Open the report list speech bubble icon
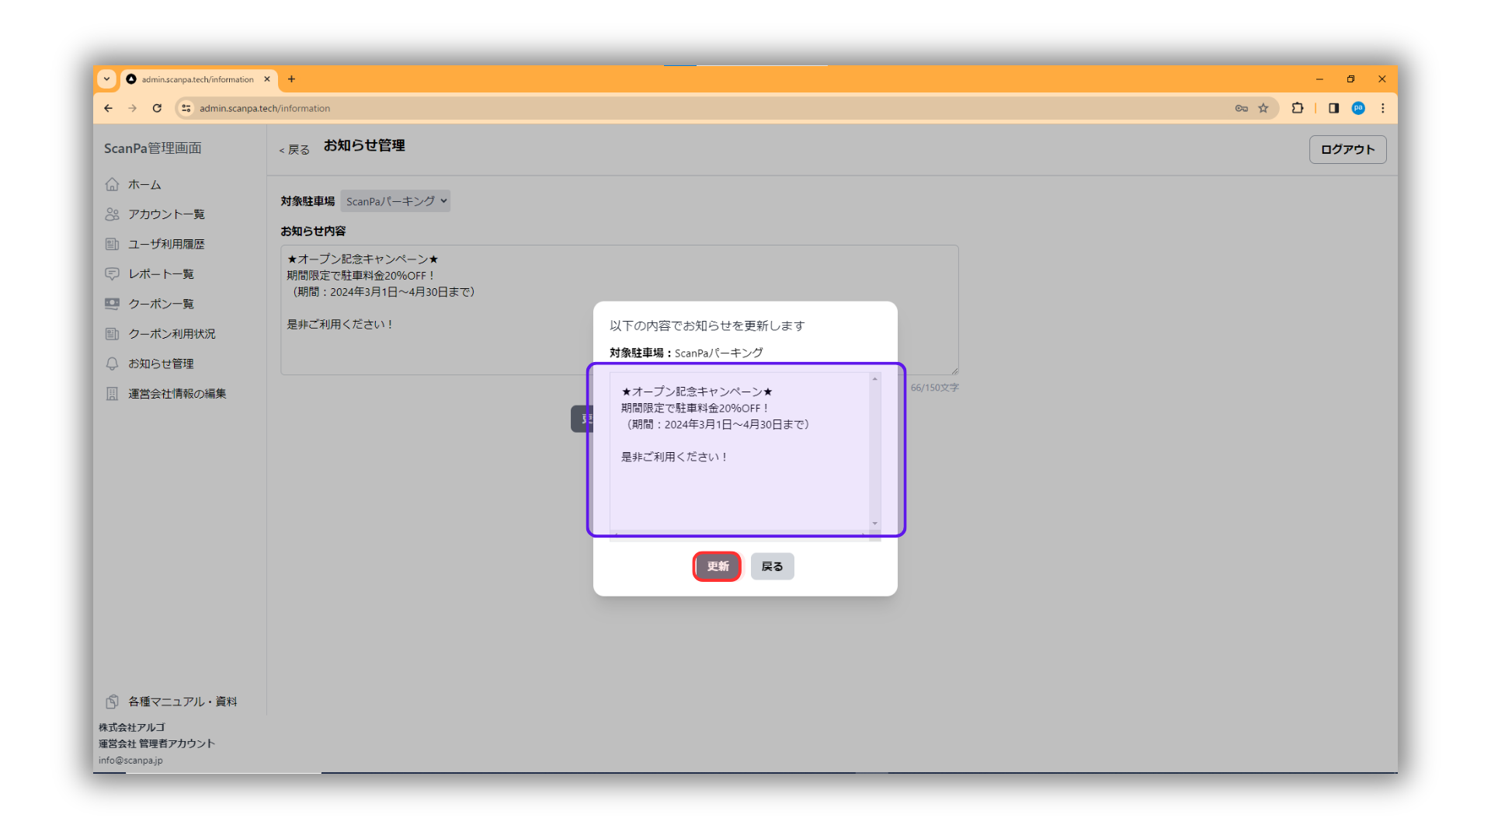 pyautogui.click(x=113, y=274)
